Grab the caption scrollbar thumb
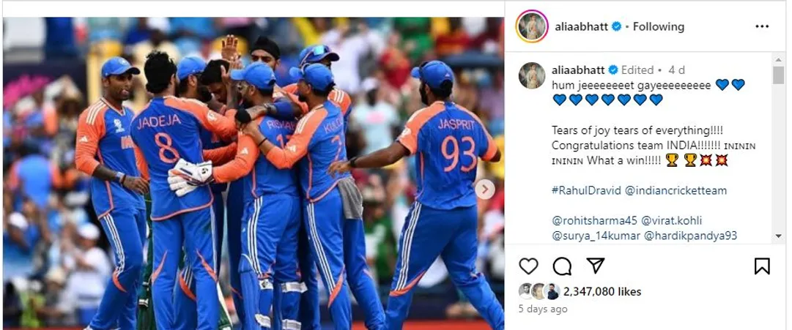 (778, 75)
